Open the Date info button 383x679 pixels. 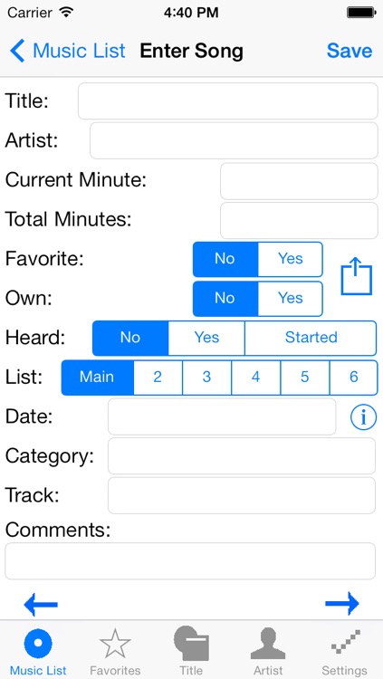pos(363,417)
